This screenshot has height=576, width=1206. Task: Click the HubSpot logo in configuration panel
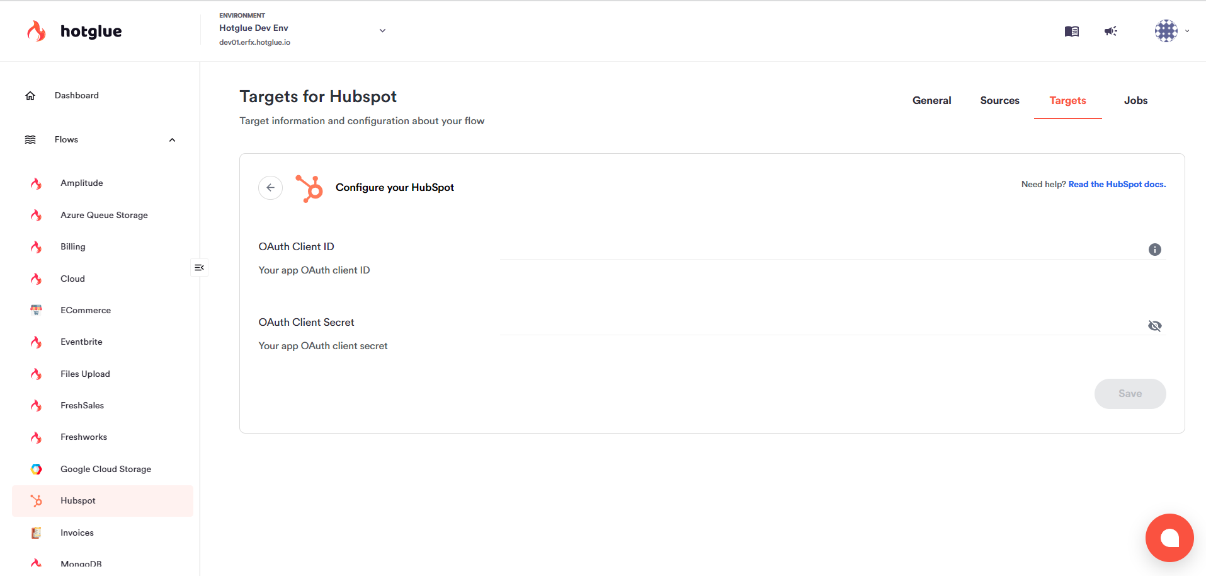(309, 188)
